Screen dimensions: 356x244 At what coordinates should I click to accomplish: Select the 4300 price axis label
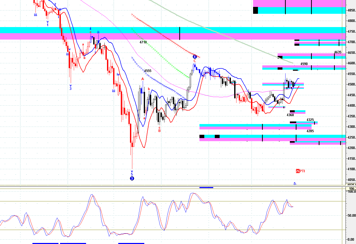pyautogui.click(x=351, y=127)
